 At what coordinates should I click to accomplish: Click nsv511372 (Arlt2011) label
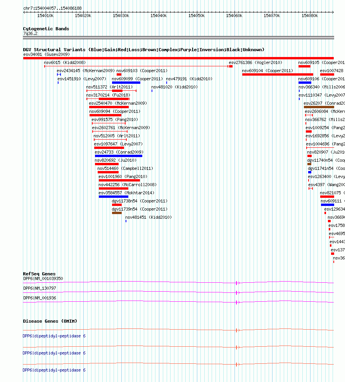click(109, 87)
